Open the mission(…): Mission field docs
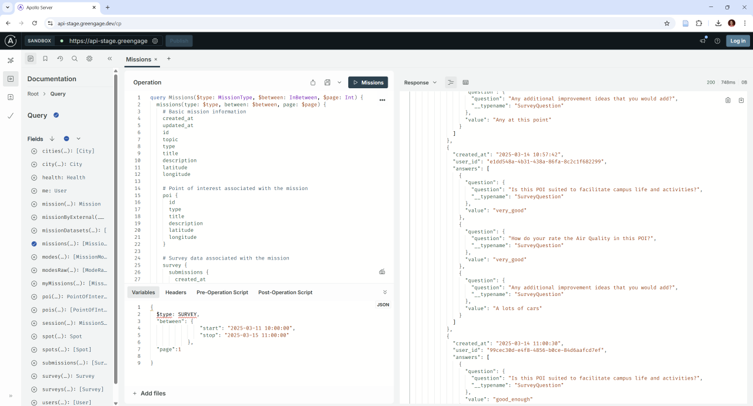This screenshot has height=406, width=753. click(x=71, y=204)
